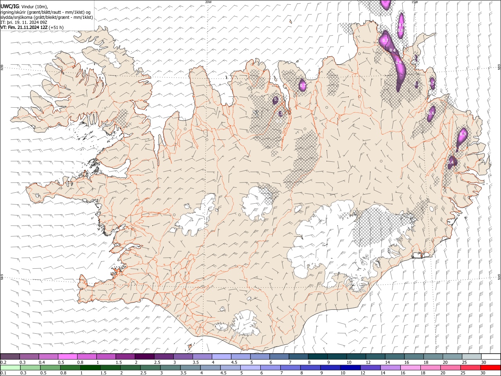501x376 pixels.
Task: Click the 0.7 snowfall value in the north-central fjord area
Action: pyautogui.click(x=303, y=85)
